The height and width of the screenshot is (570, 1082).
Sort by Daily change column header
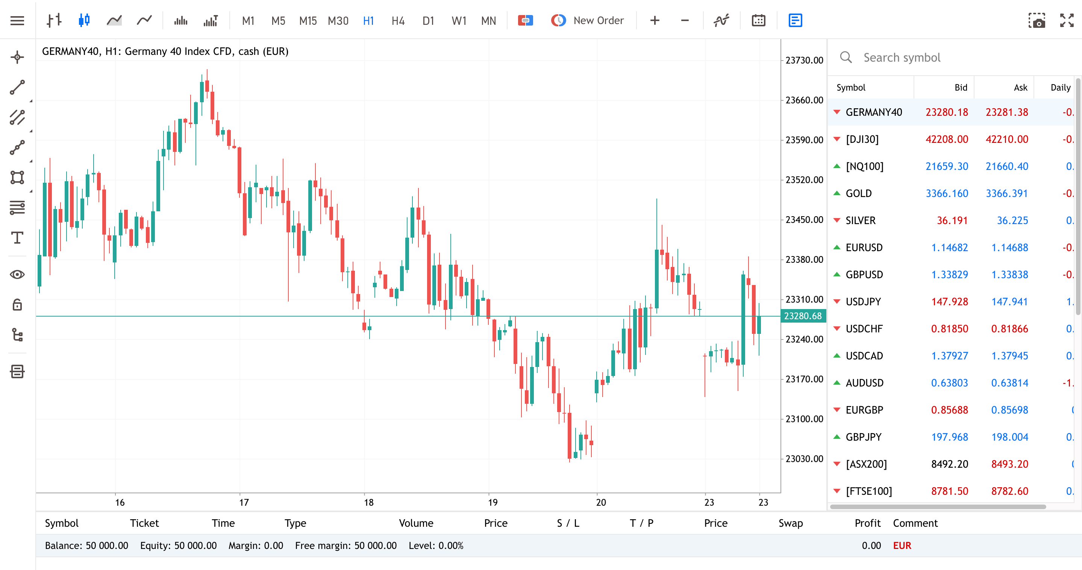click(1060, 87)
